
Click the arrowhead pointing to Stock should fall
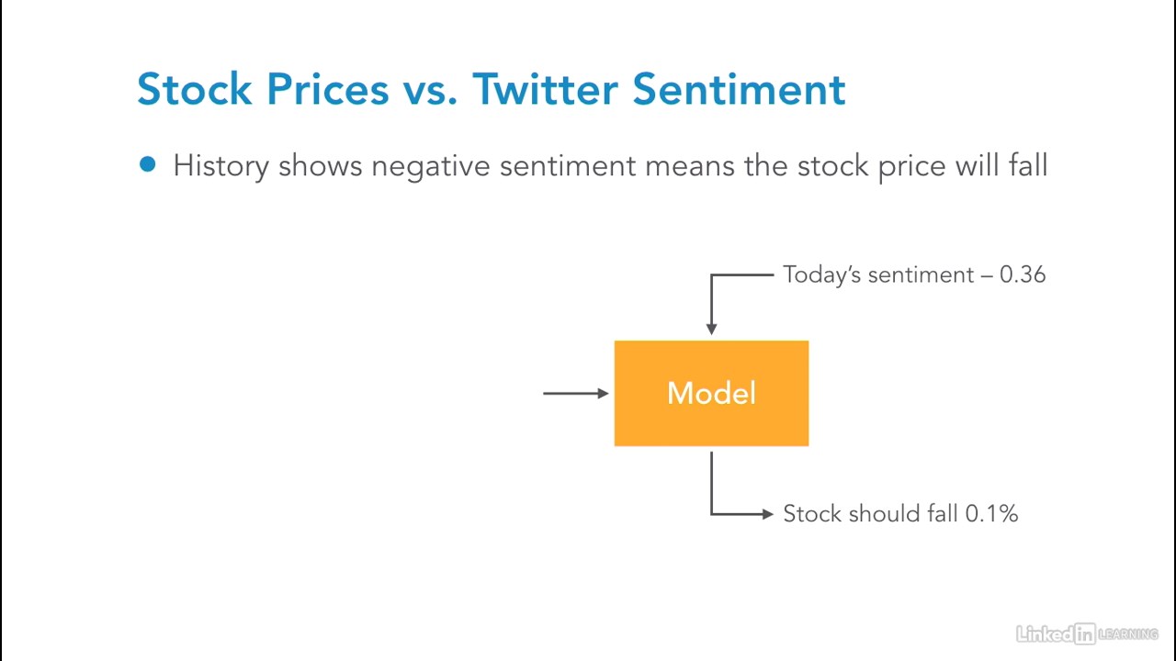(768, 513)
